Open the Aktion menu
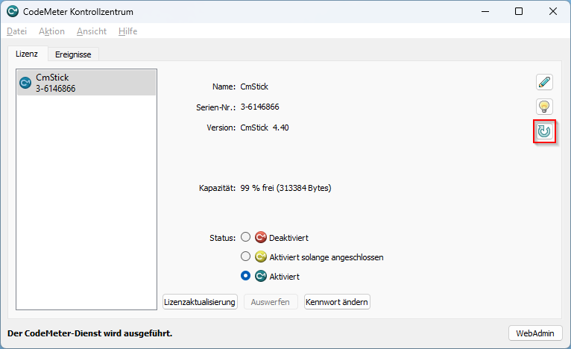 (51, 31)
